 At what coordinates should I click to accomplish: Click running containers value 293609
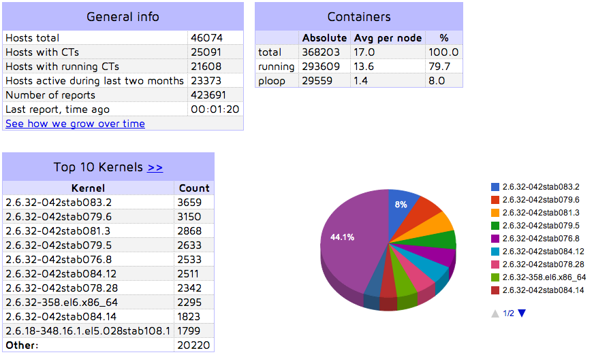pyautogui.click(x=321, y=67)
